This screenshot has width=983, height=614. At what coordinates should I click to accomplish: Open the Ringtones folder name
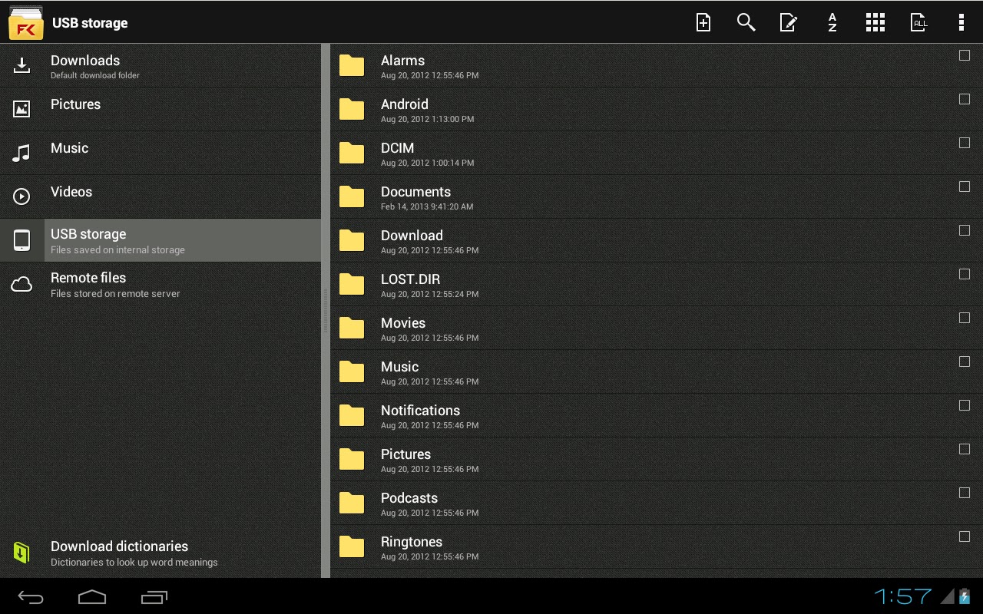point(412,542)
